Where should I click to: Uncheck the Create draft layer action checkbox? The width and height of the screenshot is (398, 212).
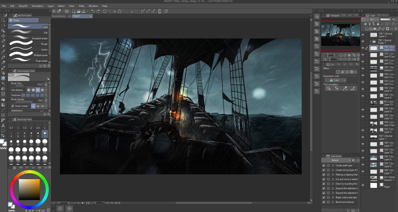pyautogui.click(x=324, y=165)
